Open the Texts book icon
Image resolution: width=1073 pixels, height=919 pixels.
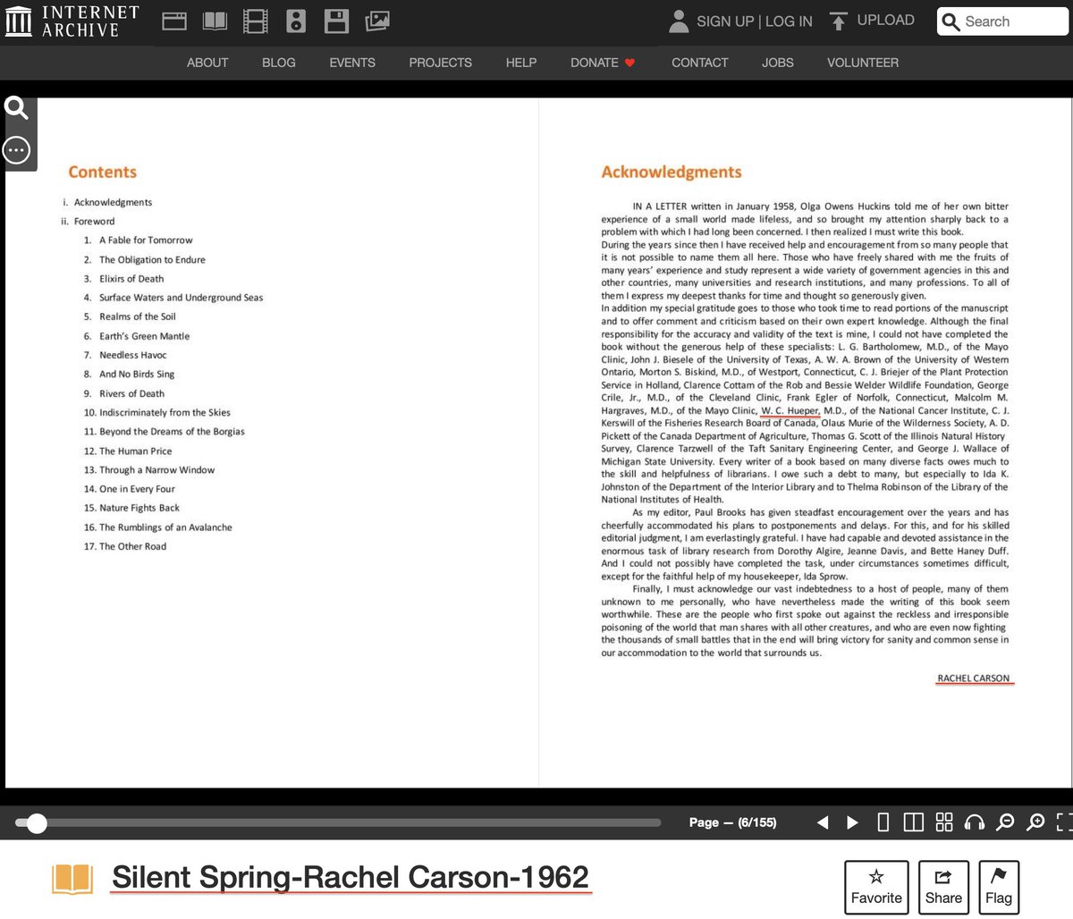pos(215,21)
